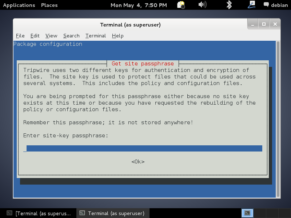The width and height of the screenshot is (291, 218).
Task: Open the Places menu in the top panel
Action: (x=49, y=5)
